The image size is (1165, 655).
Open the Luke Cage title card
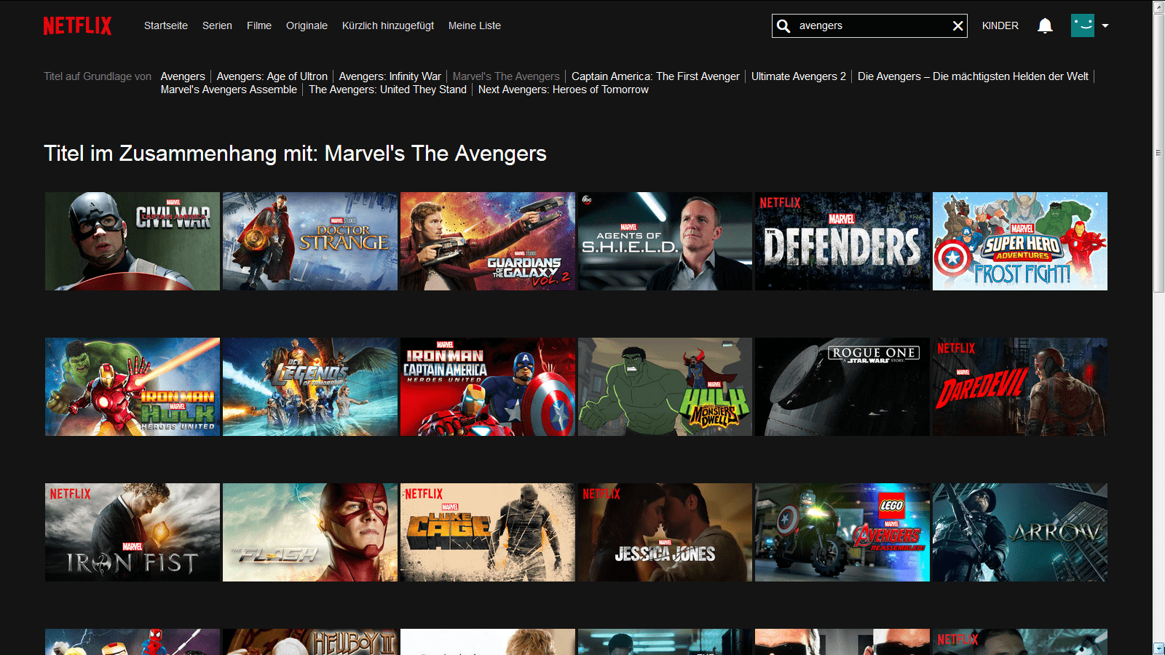(x=488, y=533)
